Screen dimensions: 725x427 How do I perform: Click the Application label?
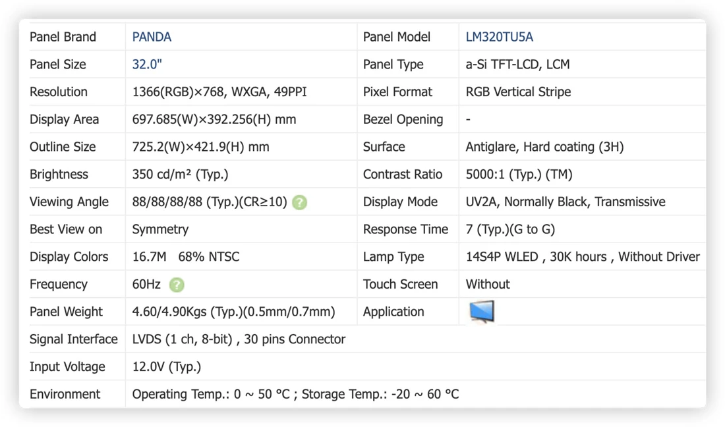(393, 312)
